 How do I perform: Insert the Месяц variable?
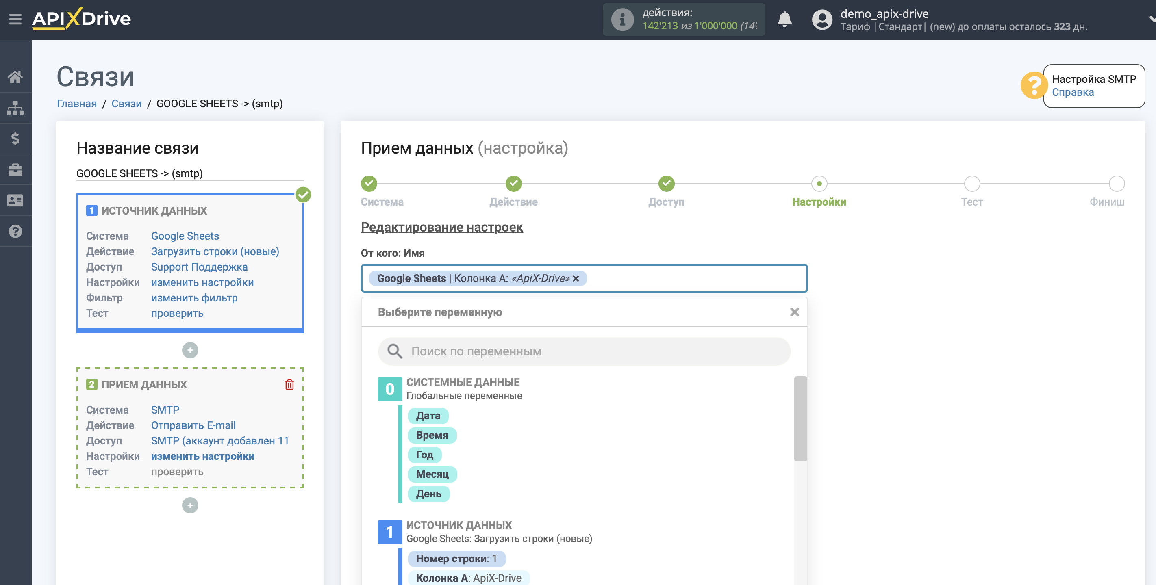432,474
